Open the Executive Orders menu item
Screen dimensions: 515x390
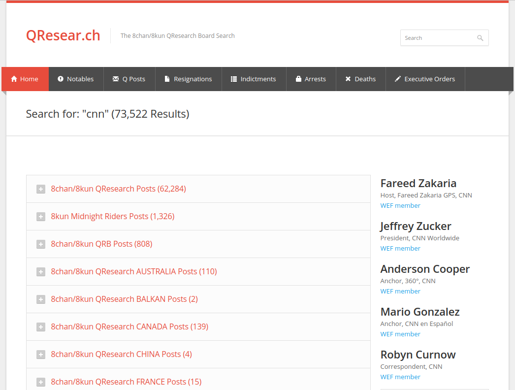click(425, 79)
